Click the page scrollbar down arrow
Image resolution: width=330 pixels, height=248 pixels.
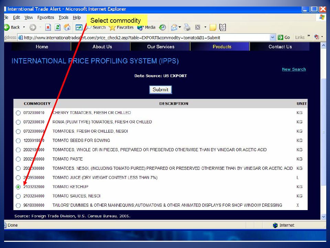(323, 217)
